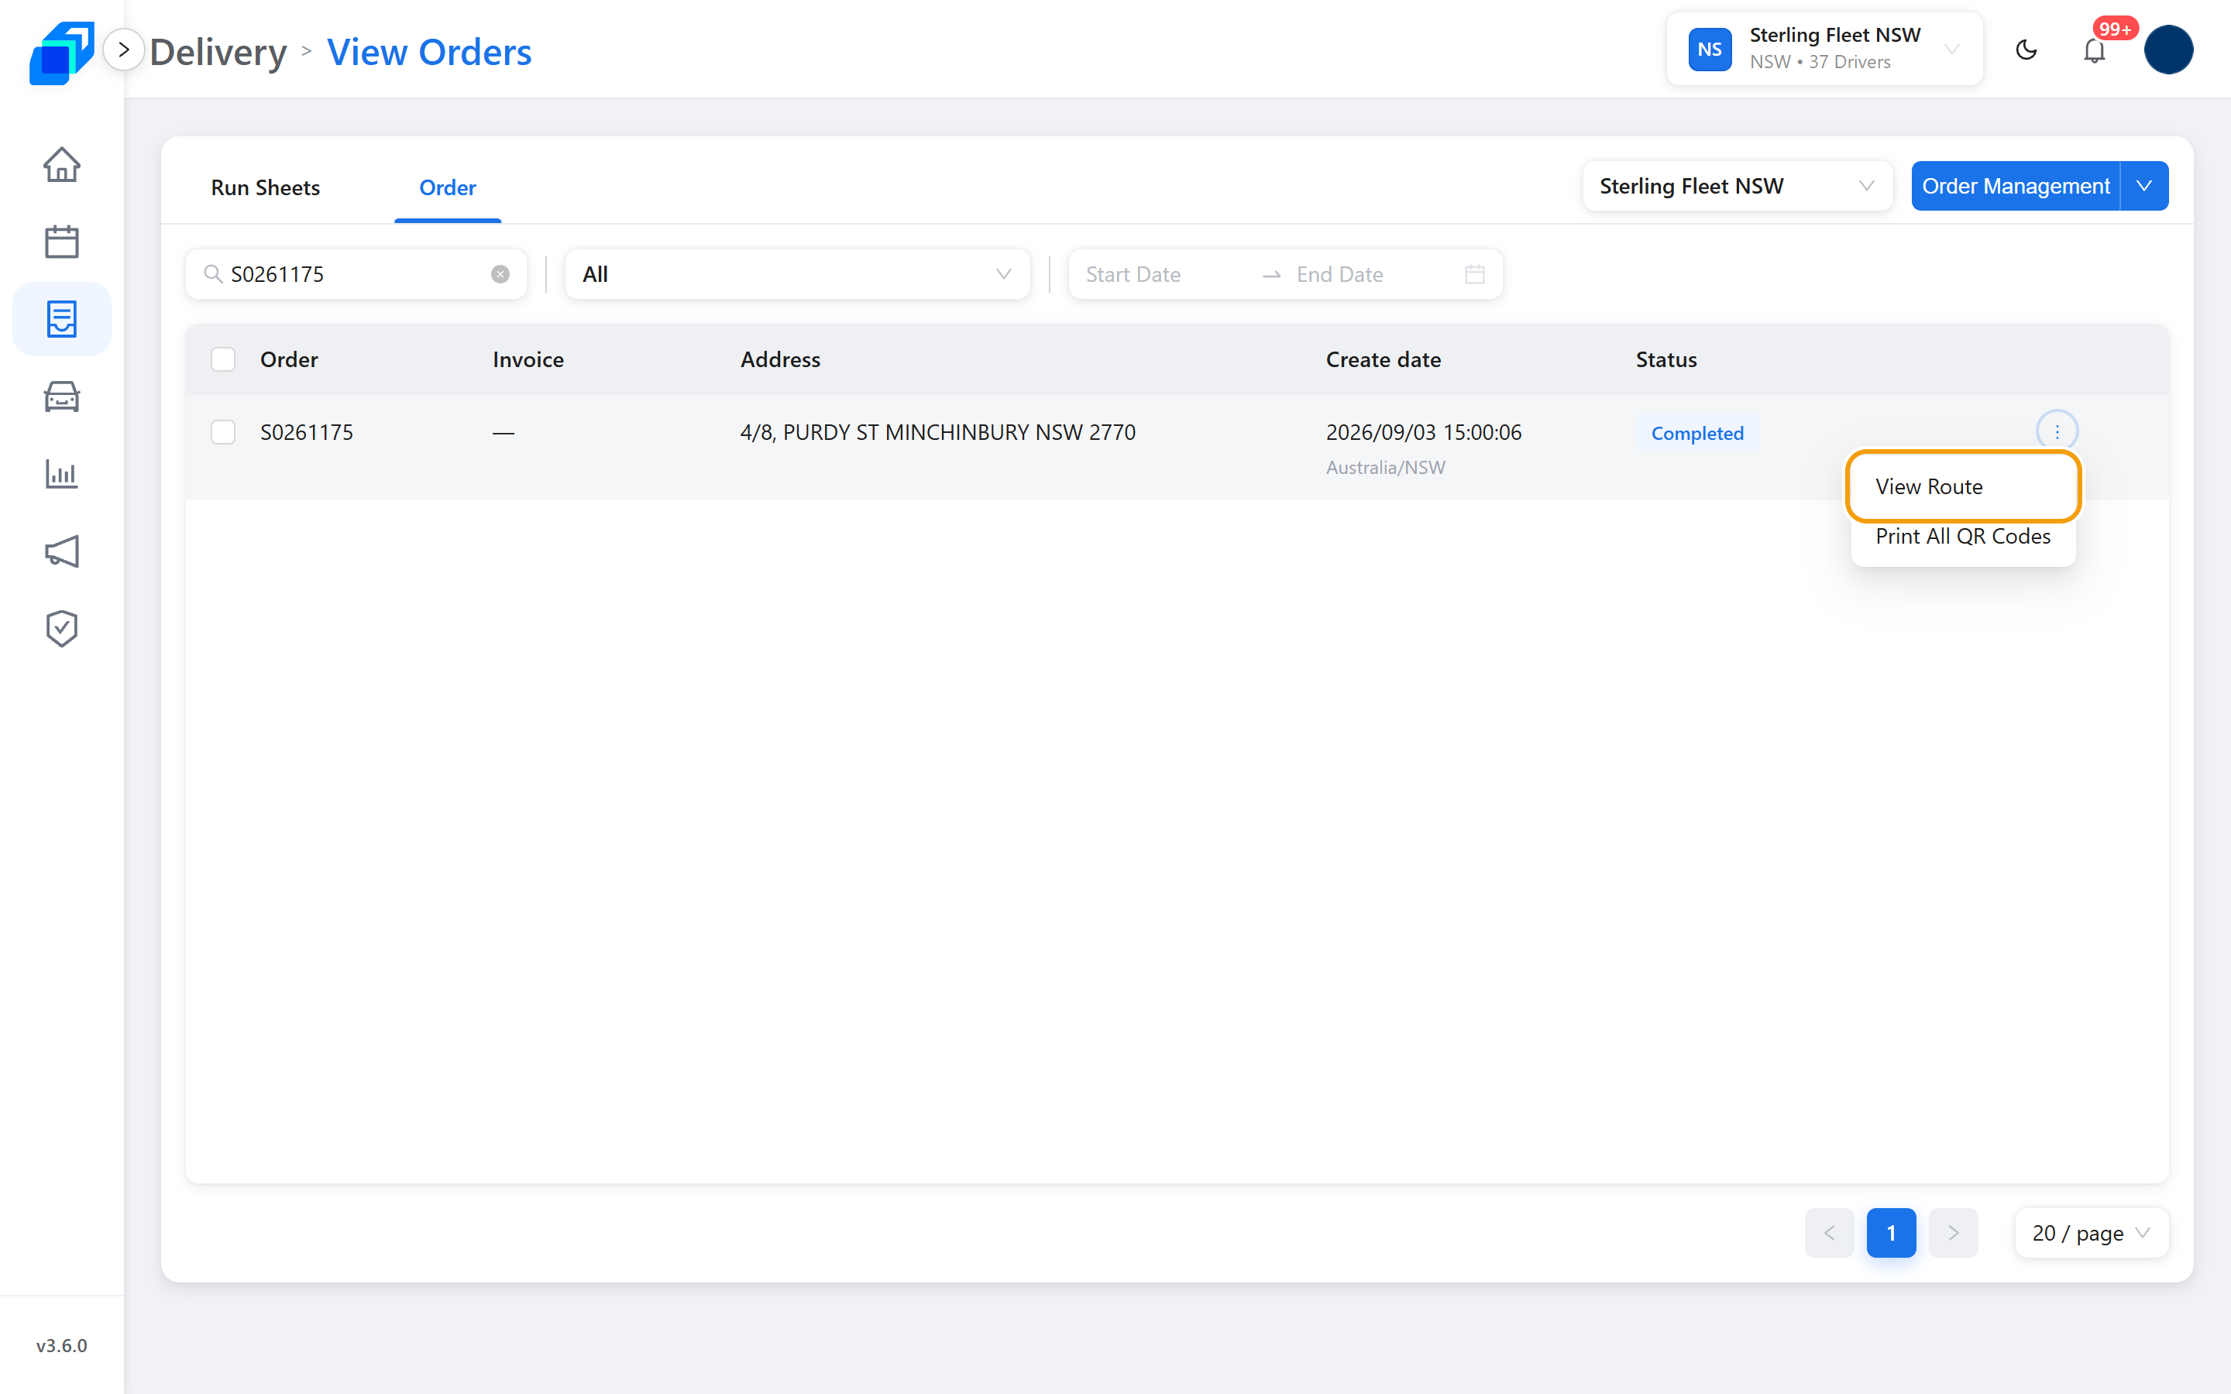Click the Create date column header
Image resolution: width=2231 pixels, height=1394 pixels.
coord(1383,359)
